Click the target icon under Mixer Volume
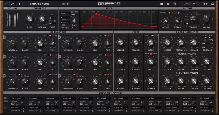 (x=178, y=111)
